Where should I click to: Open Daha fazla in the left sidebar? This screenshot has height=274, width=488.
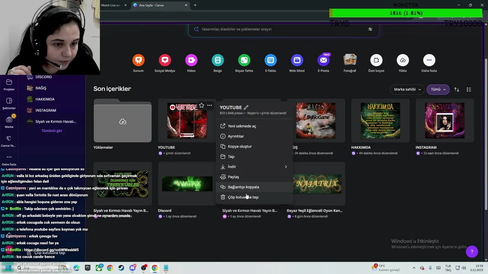9,160
